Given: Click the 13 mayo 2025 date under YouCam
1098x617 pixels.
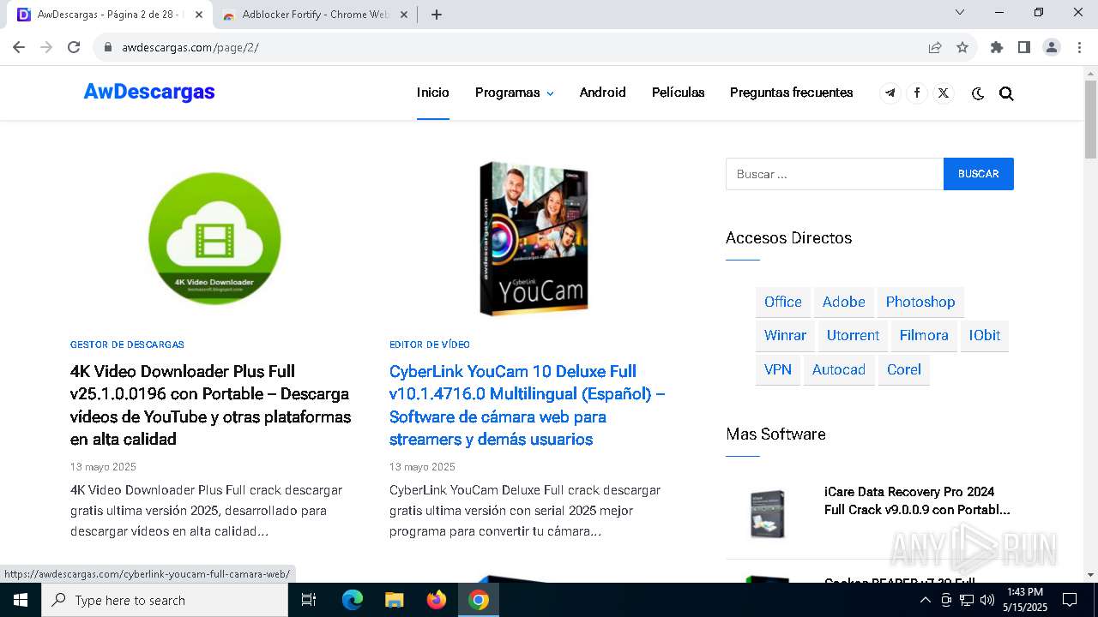Looking at the screenshot, I should coord(422,467).
